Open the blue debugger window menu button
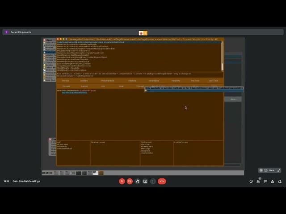This screenshot has height=214, width=286. pyautogui.click(x=66, y=39)
